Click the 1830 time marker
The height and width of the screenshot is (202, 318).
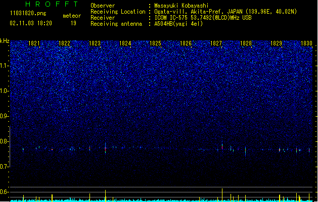click(x=306, y=43)
